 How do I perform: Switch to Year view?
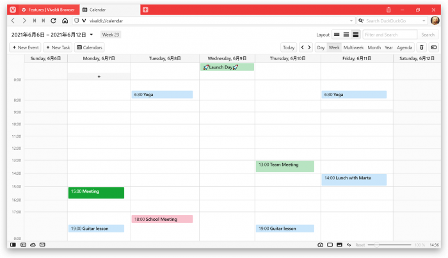point(388,47)
